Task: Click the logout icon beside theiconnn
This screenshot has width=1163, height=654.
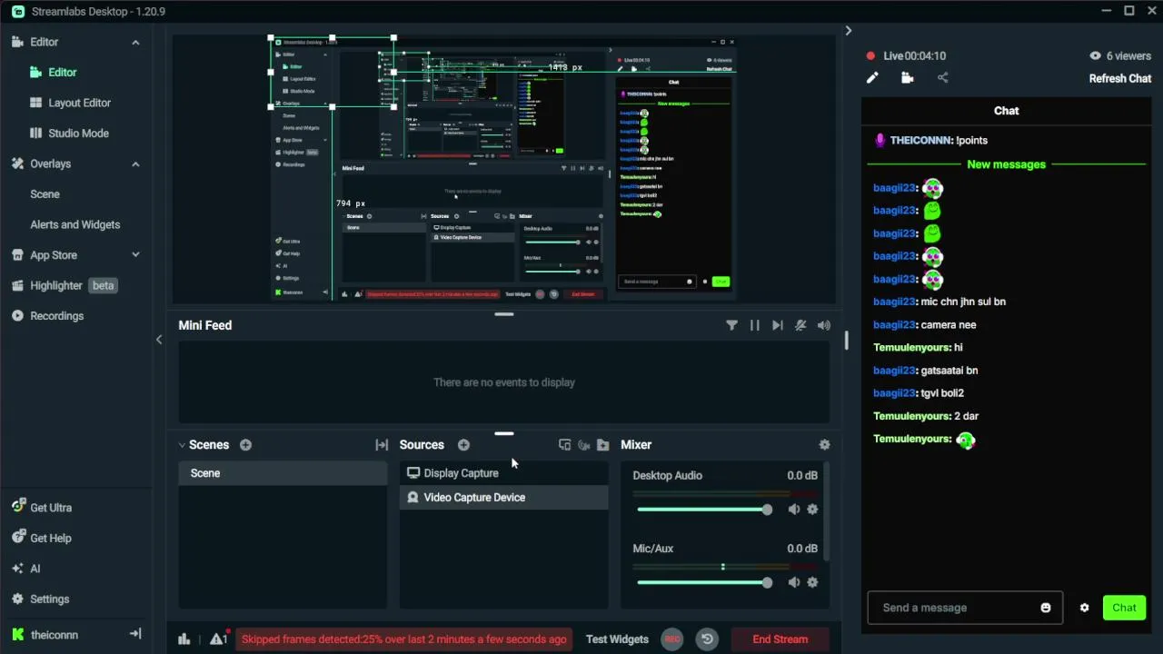Action: (135, 634)
